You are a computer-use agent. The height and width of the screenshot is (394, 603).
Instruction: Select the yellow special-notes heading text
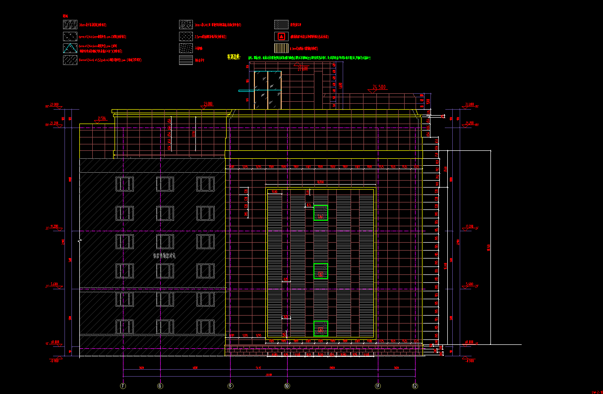coord(233,56)
